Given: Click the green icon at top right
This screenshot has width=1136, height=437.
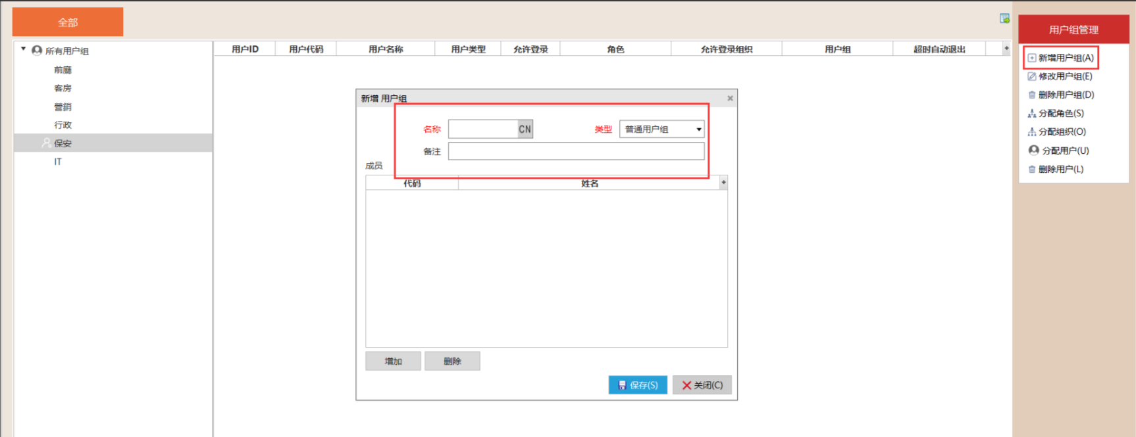Looking at the screenshot, I should point(1004,18).
